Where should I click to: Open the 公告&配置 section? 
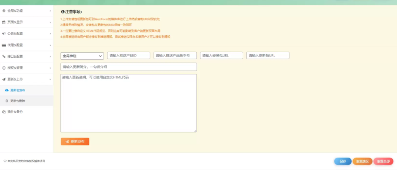point(26,33)
